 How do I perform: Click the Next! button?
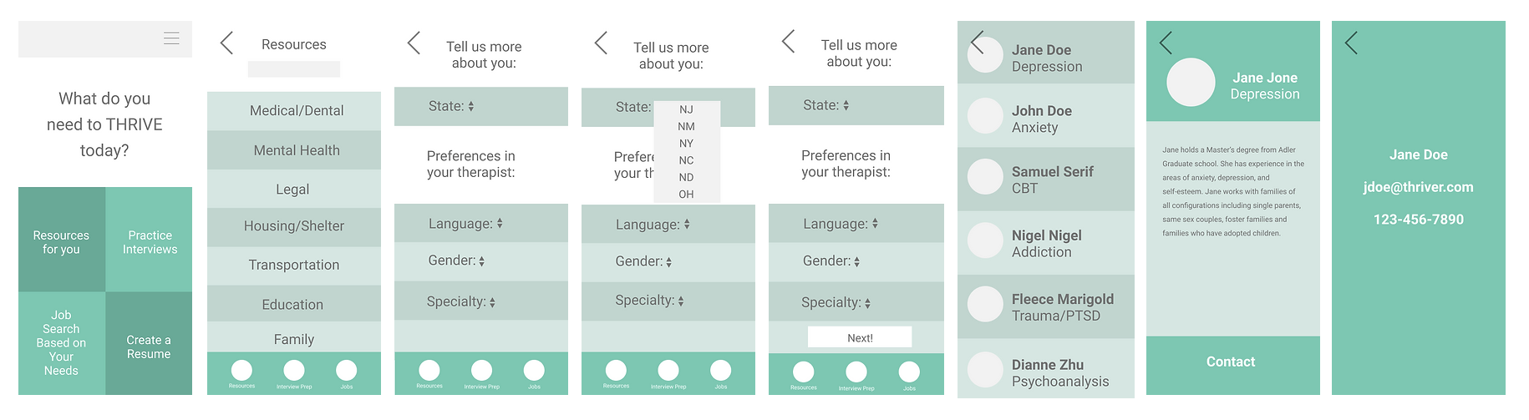coord(860,337)
